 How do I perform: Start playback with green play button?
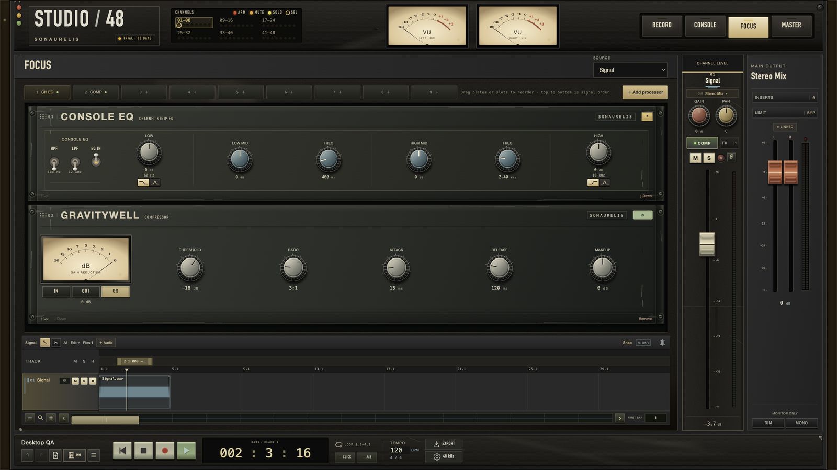[x=186, y=450]
